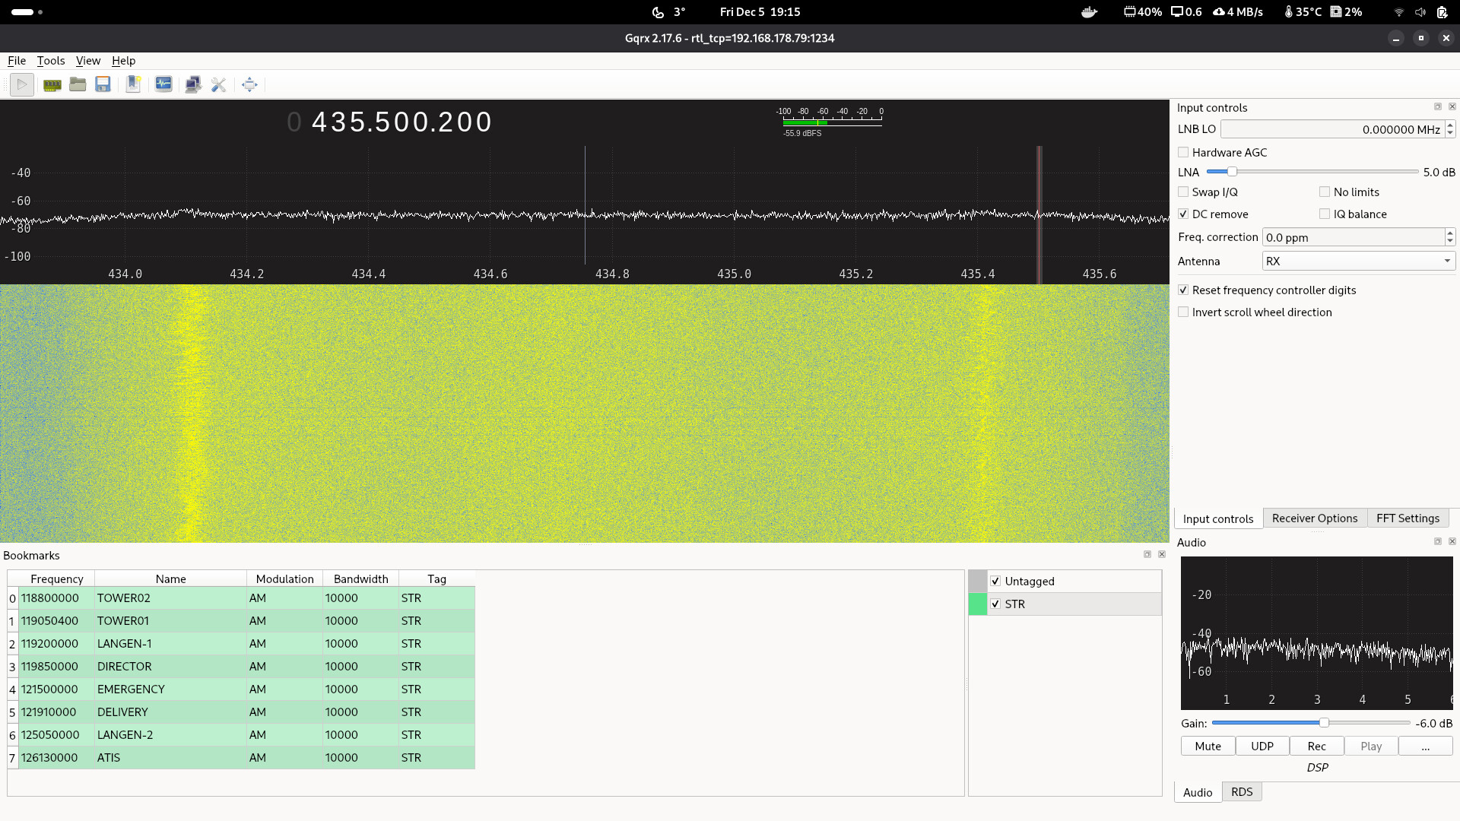
Task: Start DSP with the play toolbar button
Action: (21, 84)
